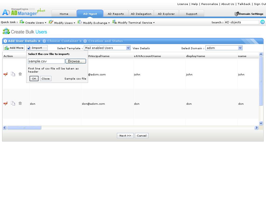Click the don@adsm.com cell
This screenshot has width=266, height=199.
click(x=93, y=104)
